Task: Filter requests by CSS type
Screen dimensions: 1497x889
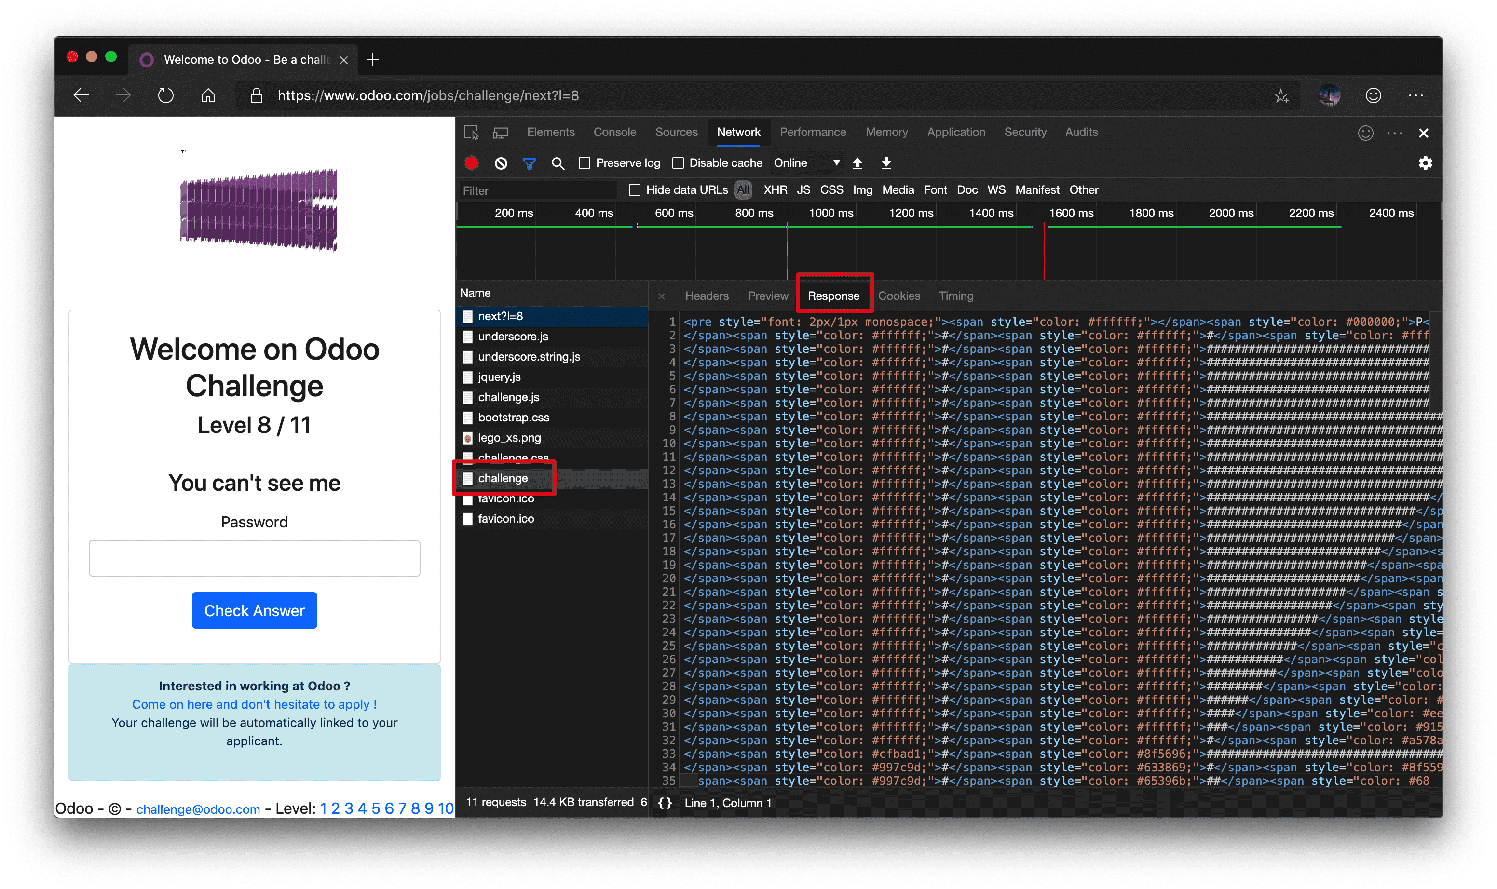Action: 831,190
